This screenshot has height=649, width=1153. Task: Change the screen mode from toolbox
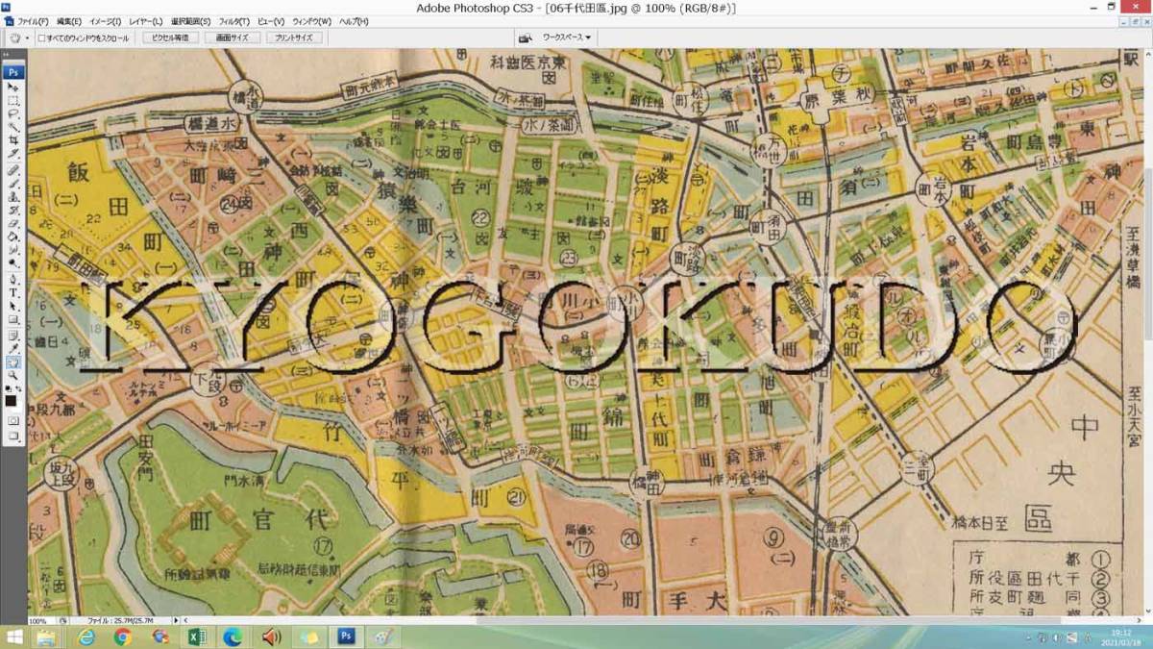coord(13,436)
